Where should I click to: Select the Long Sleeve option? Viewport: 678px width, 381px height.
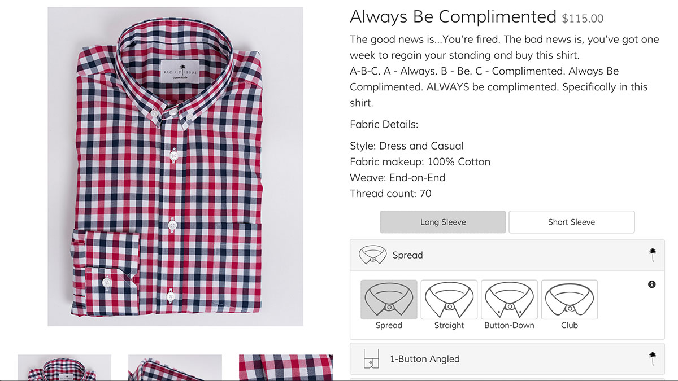[x=443, y=222]
